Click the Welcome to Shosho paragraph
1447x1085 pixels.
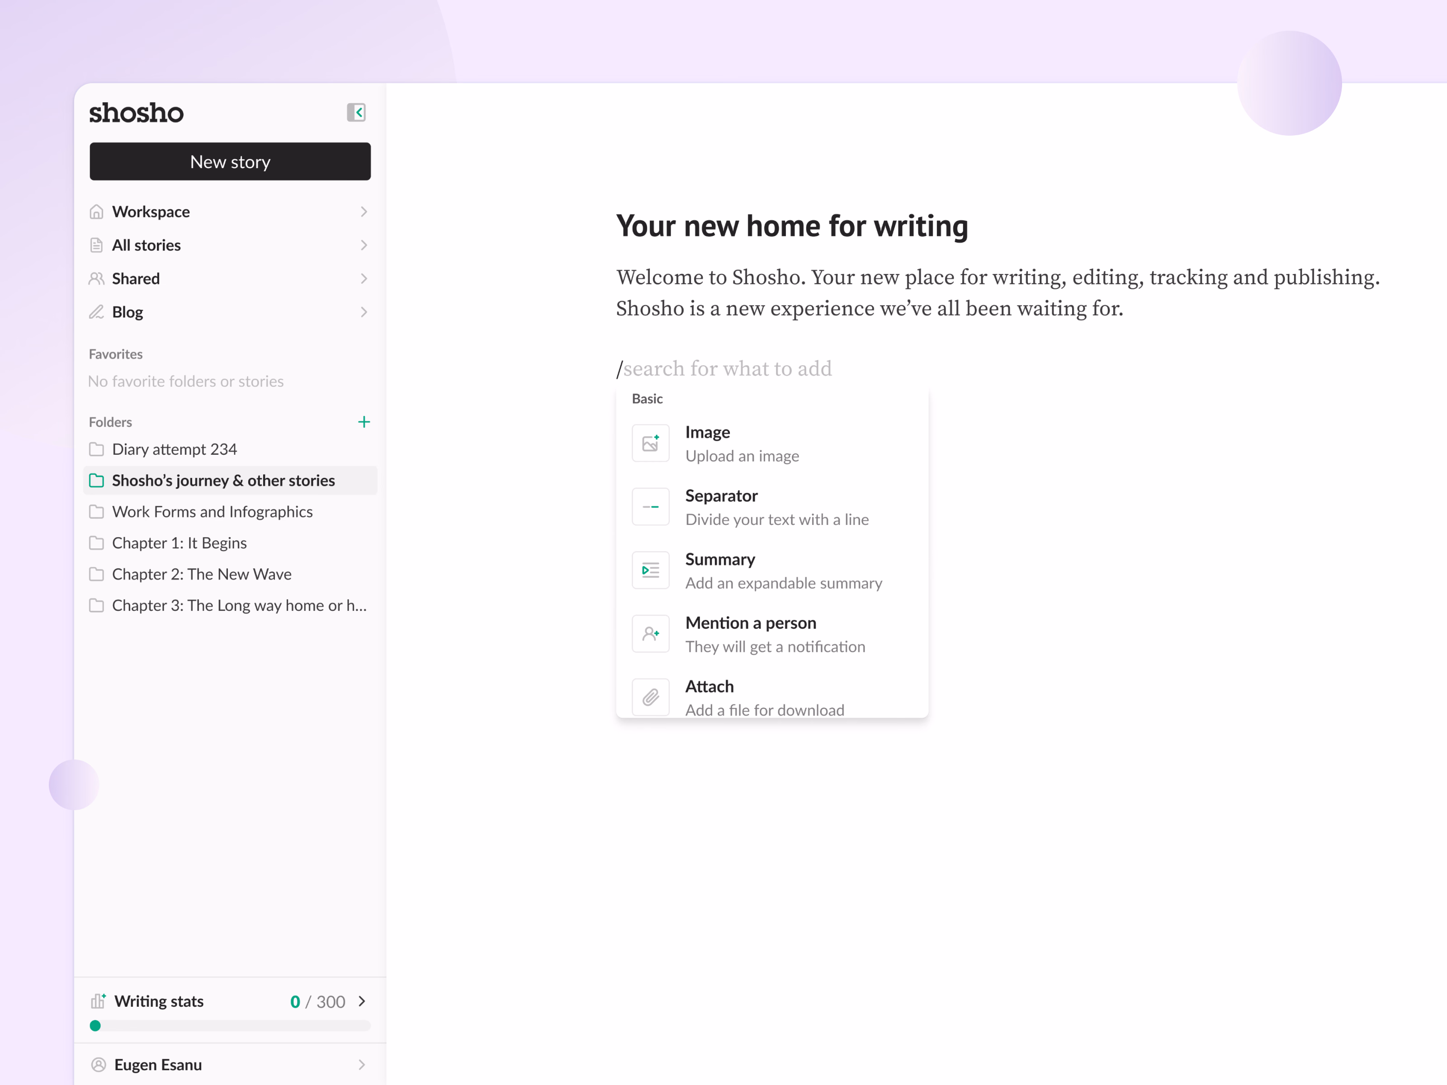click(x=998, y=292)
